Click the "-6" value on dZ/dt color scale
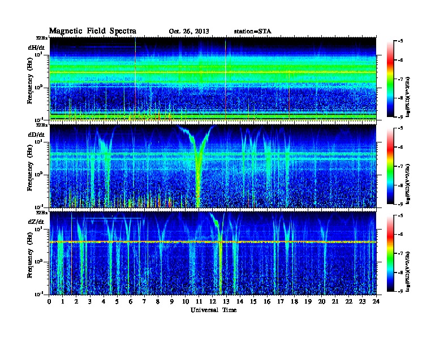This screenshot has width=448, height=346. tap(400, 234)
